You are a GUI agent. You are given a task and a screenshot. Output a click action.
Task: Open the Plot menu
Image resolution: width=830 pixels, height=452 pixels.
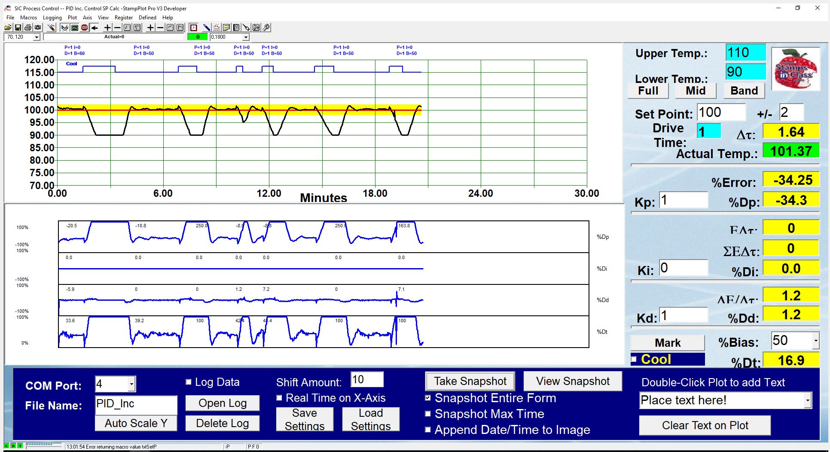pos(72,18)
